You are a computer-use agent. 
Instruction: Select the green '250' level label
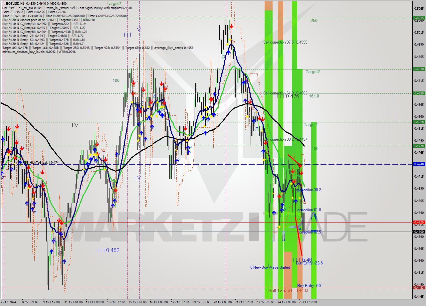click(x=314, y=21)
